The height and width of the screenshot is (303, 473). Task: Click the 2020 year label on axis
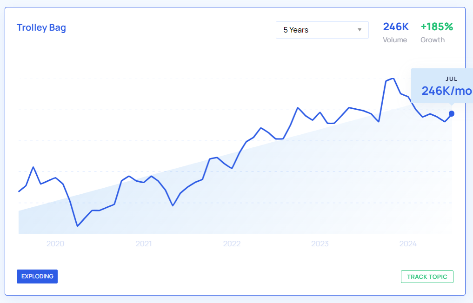pos(55,244)
